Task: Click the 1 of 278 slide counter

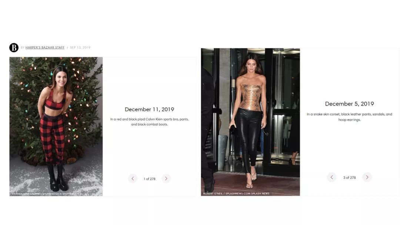Action: click(150, 179)
